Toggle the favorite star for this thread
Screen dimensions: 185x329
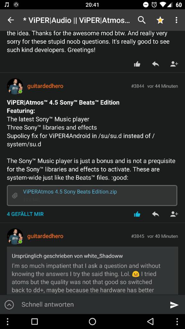coord(160,20)
